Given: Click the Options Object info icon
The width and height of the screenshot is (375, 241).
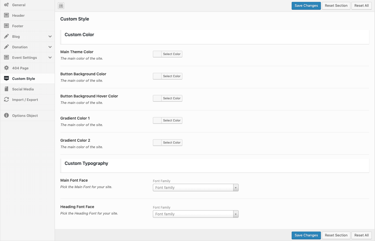Looking at the screenshot, I should [6, 116].
